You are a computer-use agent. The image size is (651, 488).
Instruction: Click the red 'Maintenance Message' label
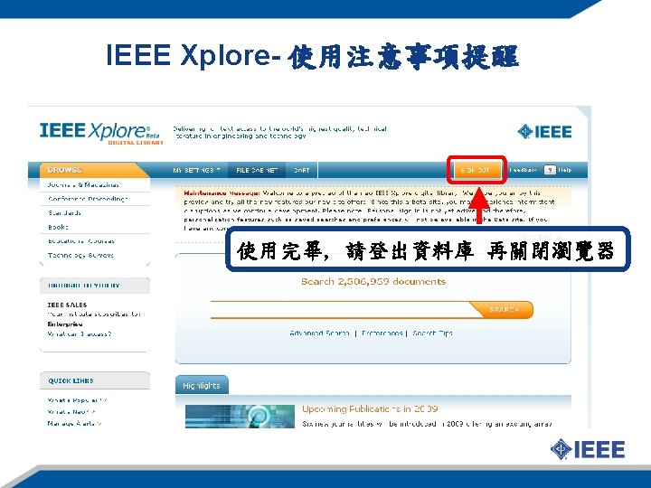[x=222, y=193]
